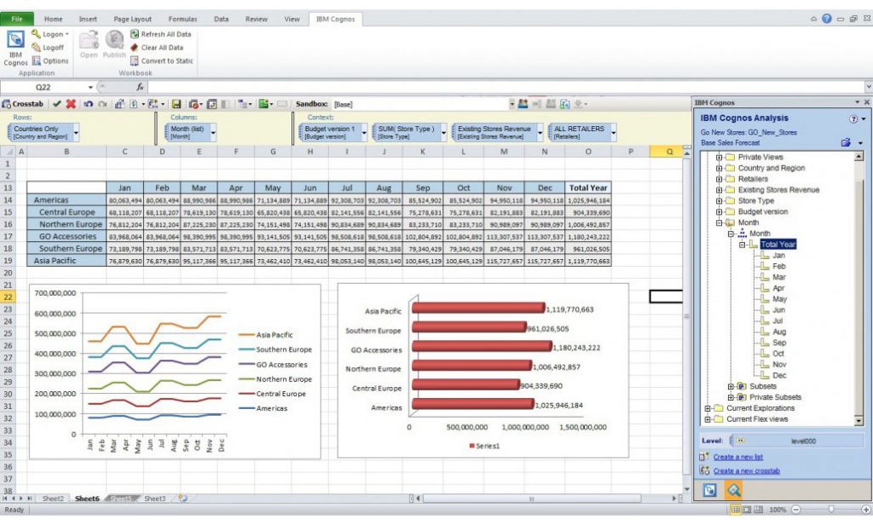The width and height of the screenshot is (873, 525).
Task: Click the Logoff button in ribbon
Action: coord(48,48)
